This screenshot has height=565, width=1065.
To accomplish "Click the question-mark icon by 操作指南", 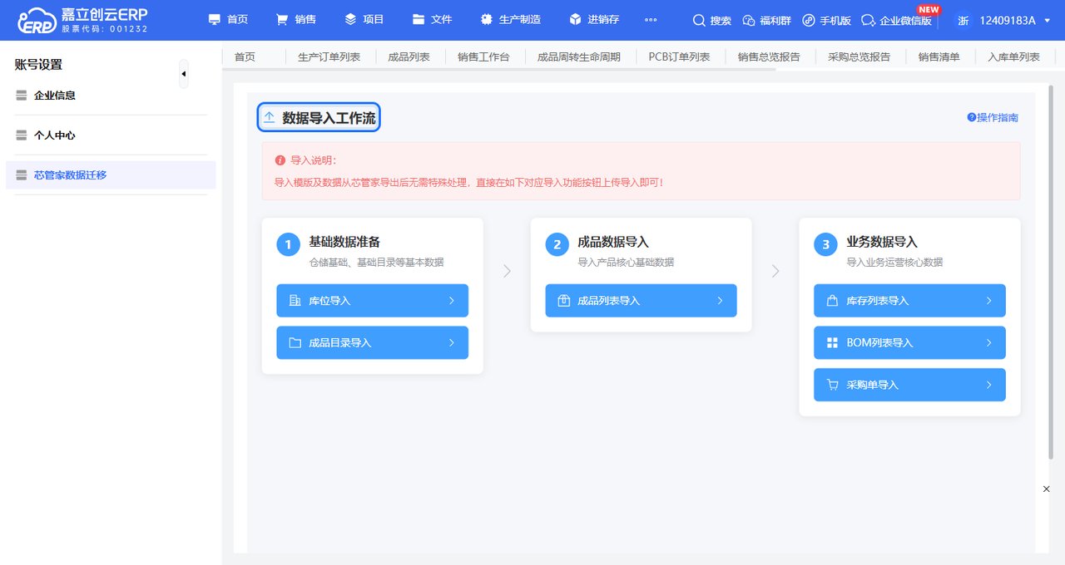I will pyautogui.click(x=971, y=118).
